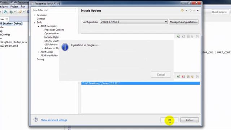This screenshot has width=231, height=130.
Task: Click the Edit icon in the upper include list toolbar
Action: 188,36
